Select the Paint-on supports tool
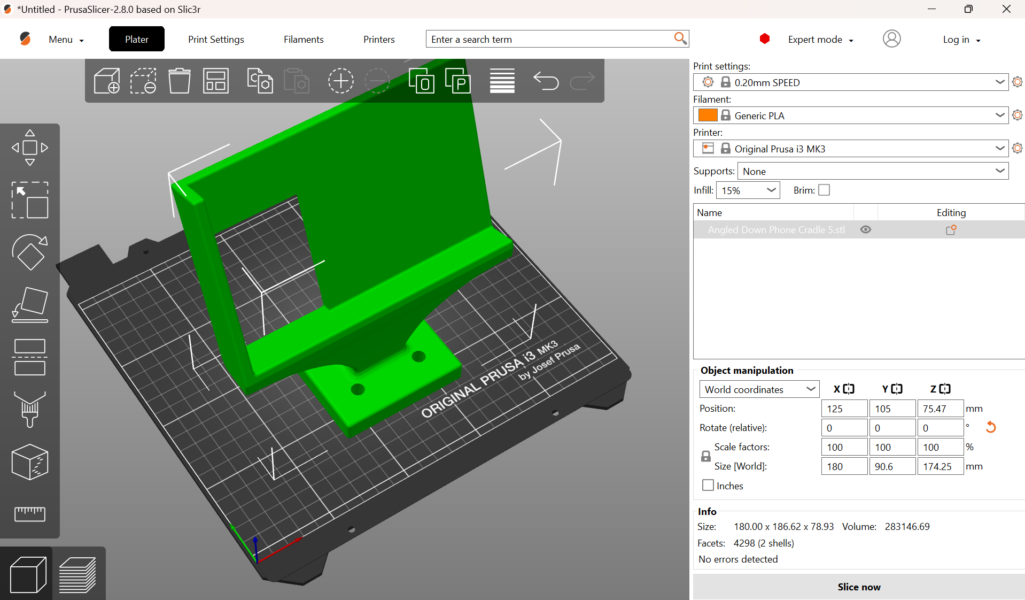 tap(30, 410)
